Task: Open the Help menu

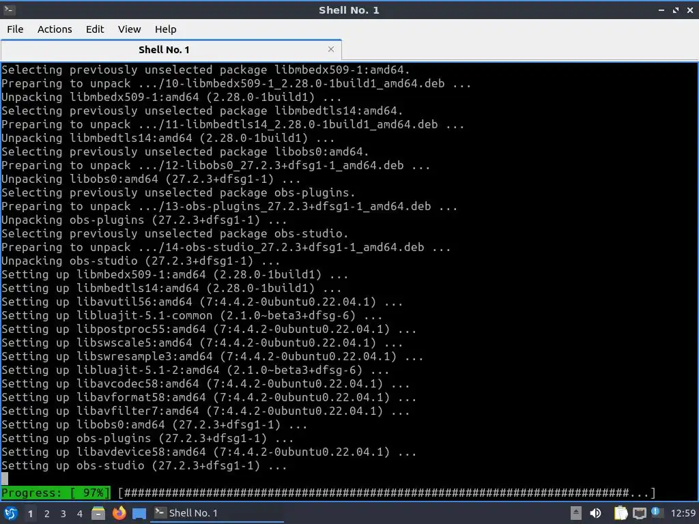Action: pyautogui.click(x=165, y=29)
